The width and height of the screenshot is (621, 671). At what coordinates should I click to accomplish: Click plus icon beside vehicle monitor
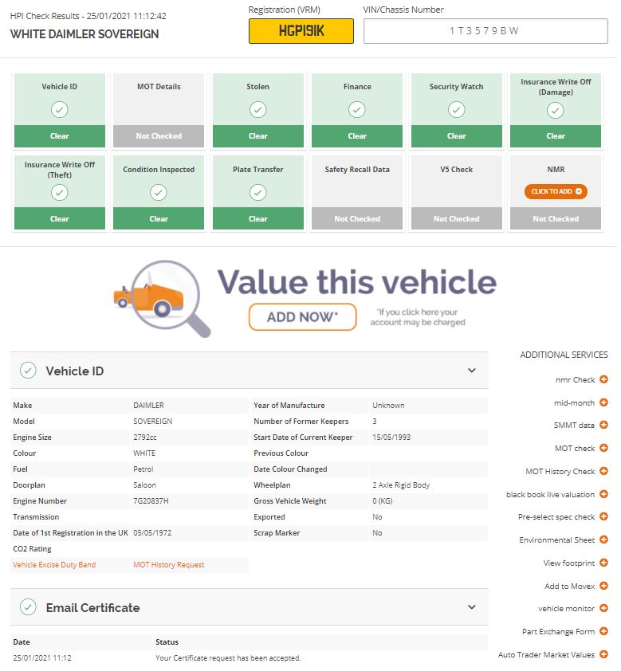coord(603,608)
